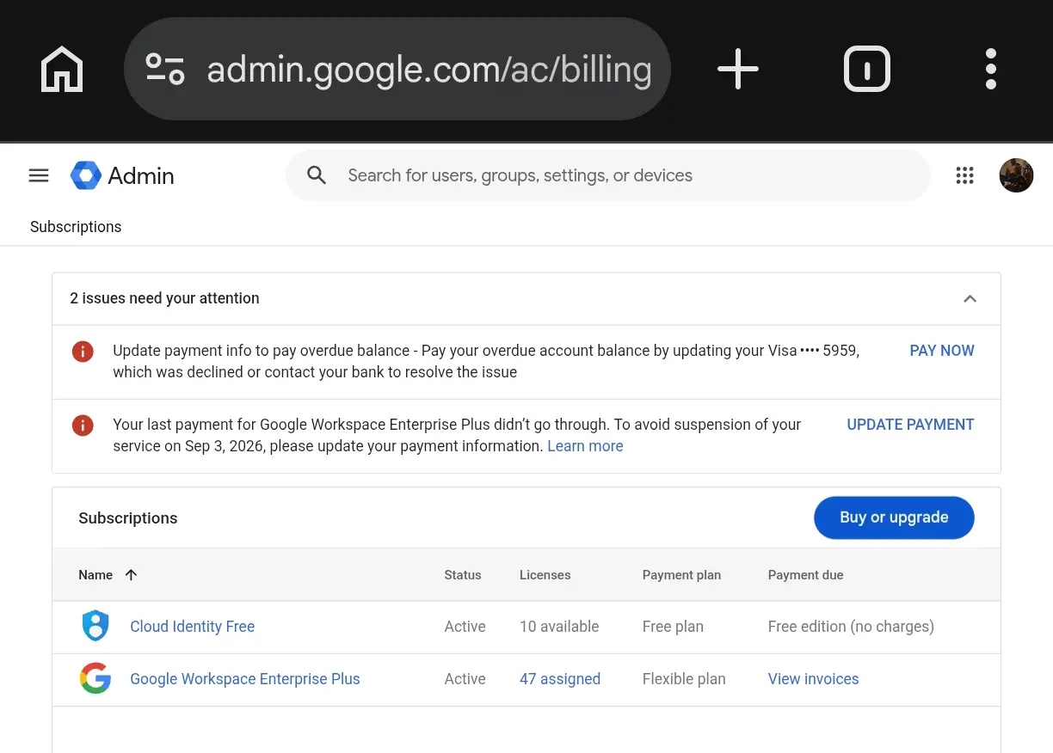Tap the browser home icon

pyautogui.click(x=62, y=69)
